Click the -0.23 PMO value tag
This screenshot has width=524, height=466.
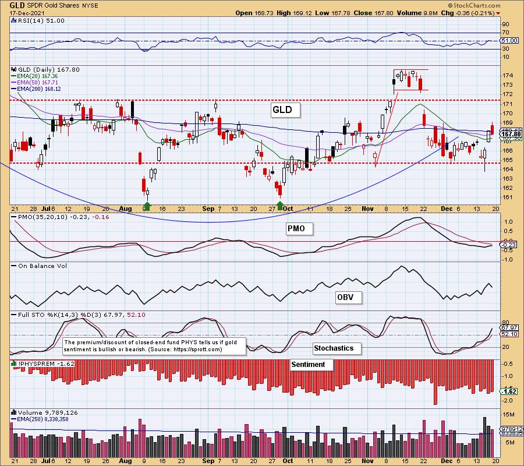(509, 245)
